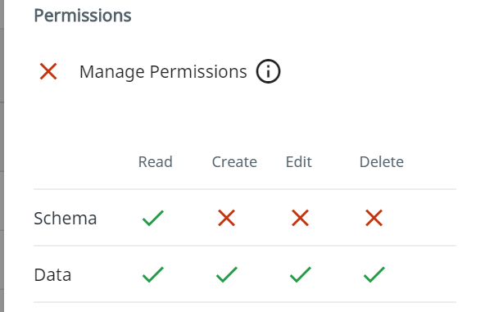Screen dimensions: 485x312
Task: Click the Data row label
Action: tap(52, 275)
